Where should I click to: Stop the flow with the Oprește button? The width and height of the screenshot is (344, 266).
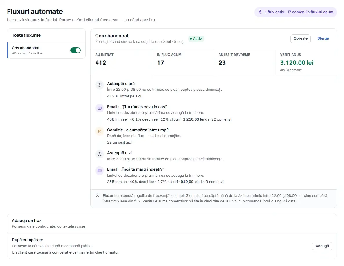300,38
